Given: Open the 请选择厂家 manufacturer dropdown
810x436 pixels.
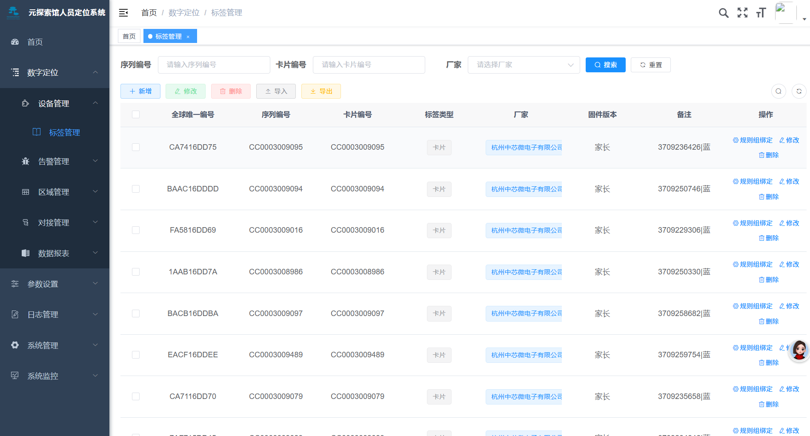Looking at the screenshot, I should (523, 65).
